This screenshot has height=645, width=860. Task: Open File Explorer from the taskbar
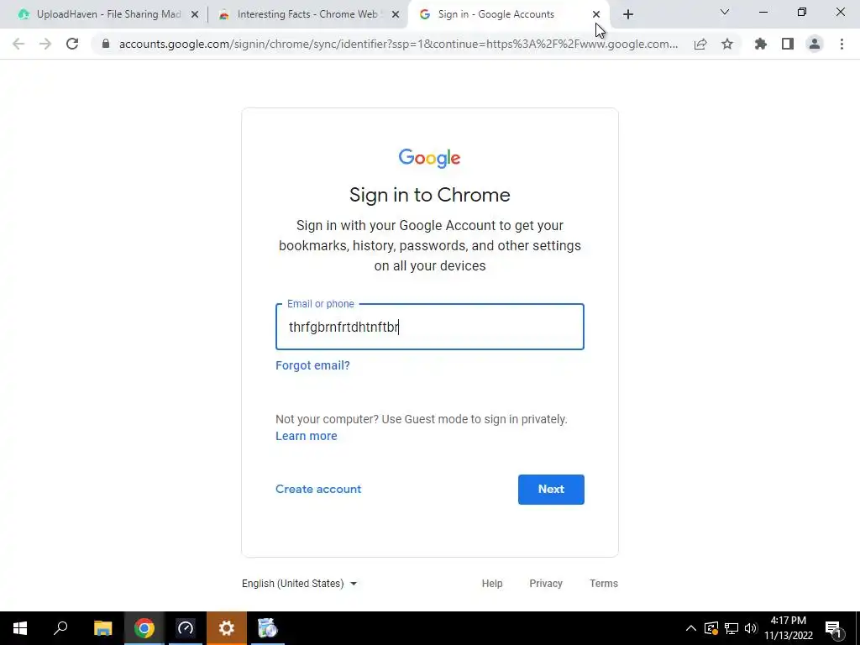tap(102, 628)
